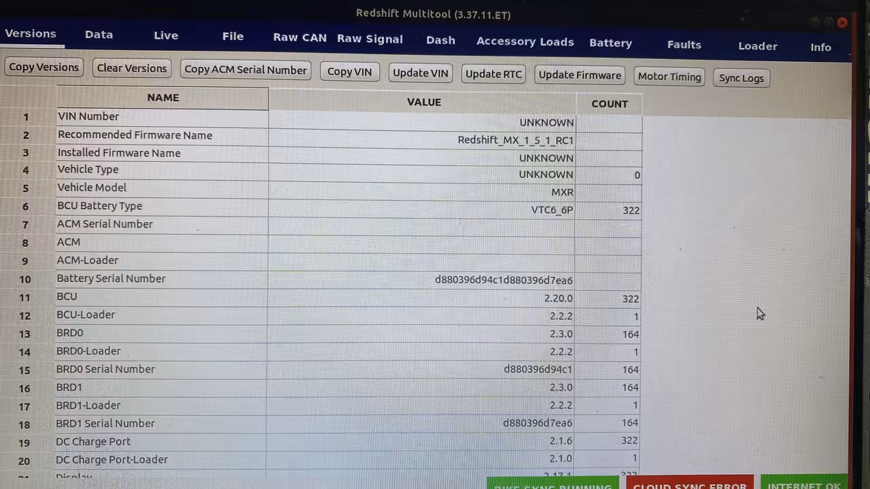The width and height of the screenshot is (870, 489).
Task: Open the Faults tab
Action: [x=684, y=45]
